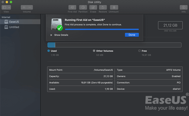This screenshot has height=116, width=189.
Task: Click the 53 MB Other Volumes value
Action: pos(100,55)
